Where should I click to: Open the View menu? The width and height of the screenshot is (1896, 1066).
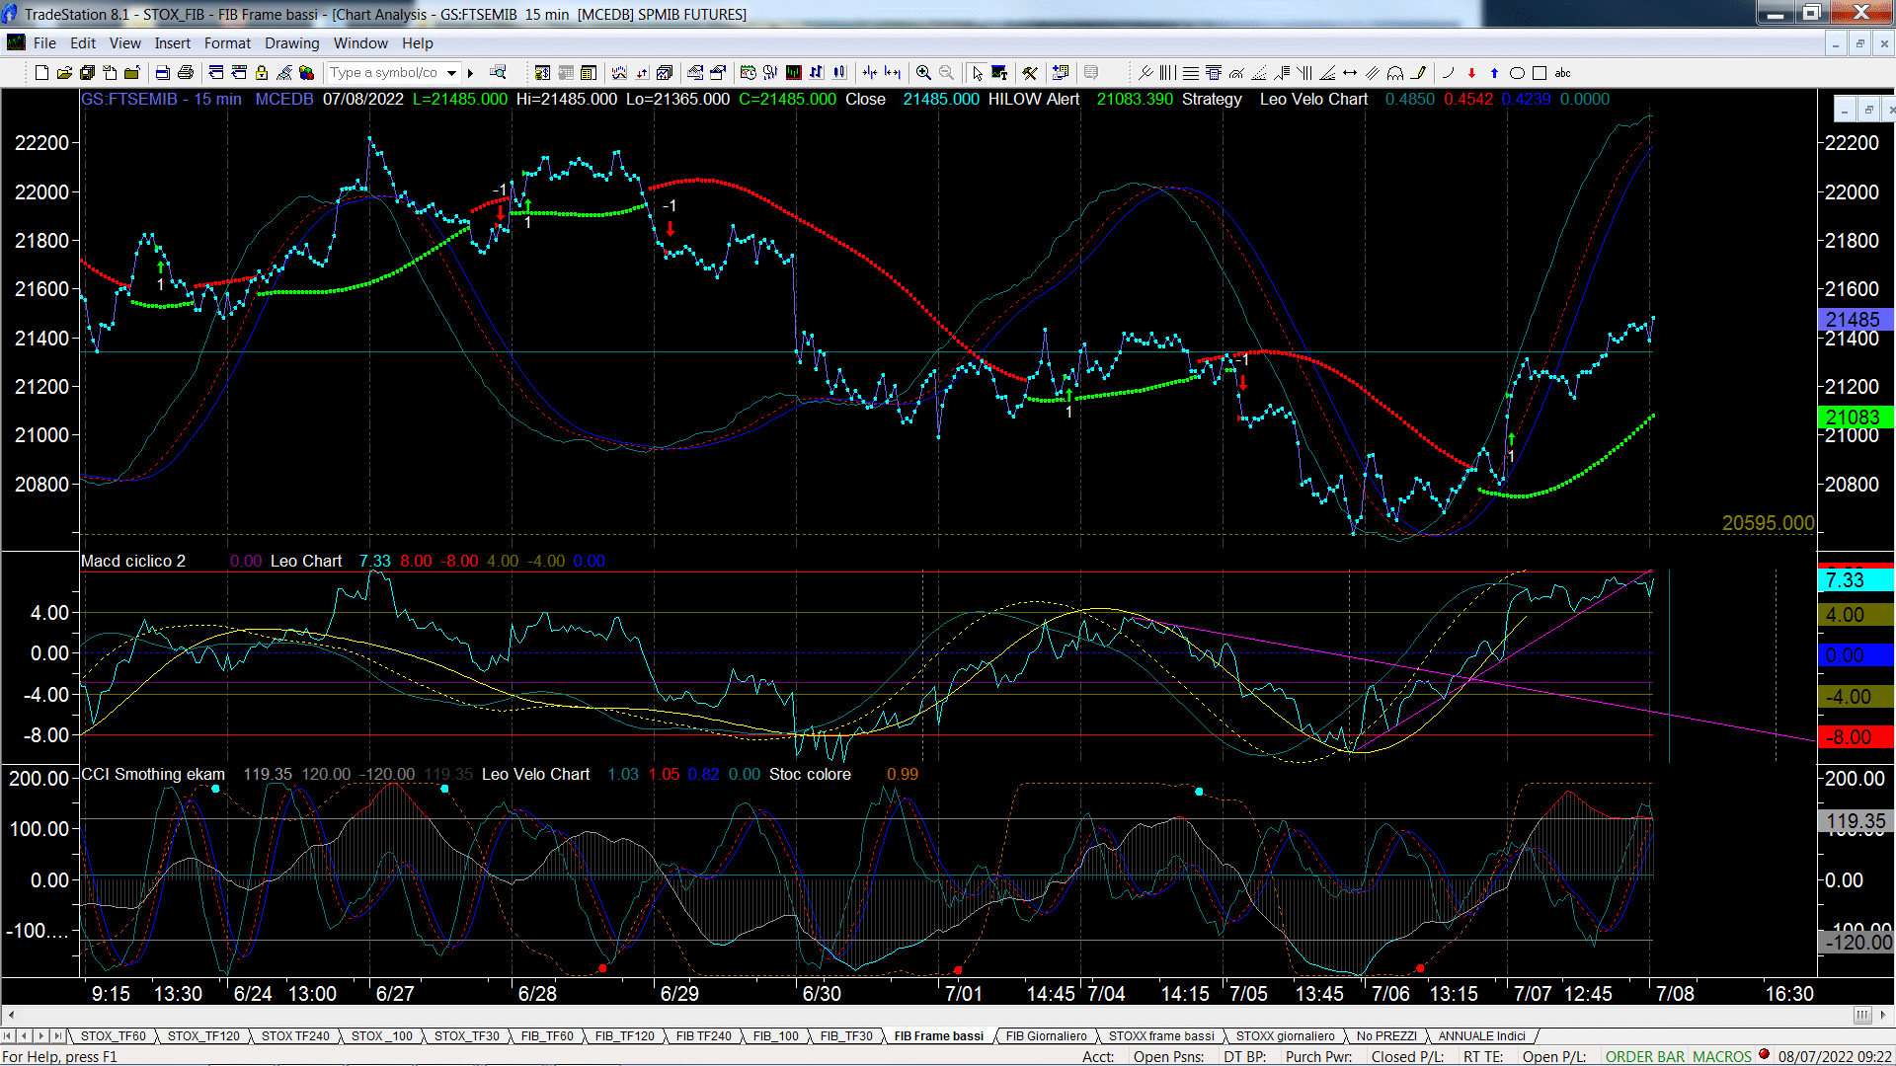coord(124,42)
